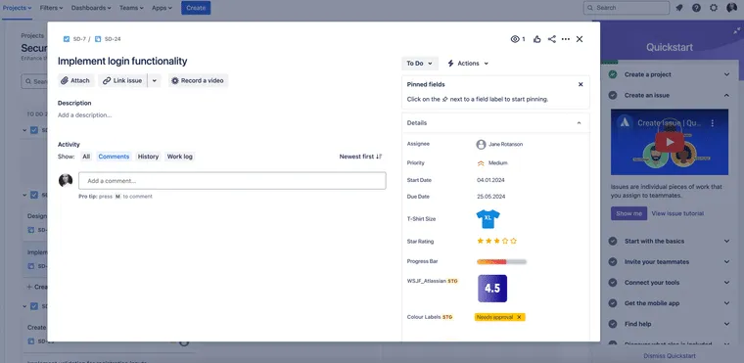Click the notifications icon in top bar

point(679,8)
